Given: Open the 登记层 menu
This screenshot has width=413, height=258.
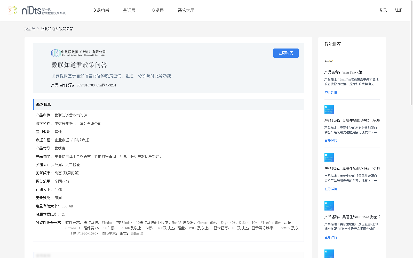Looking at the screenshot, I should (x=129, y=10).
